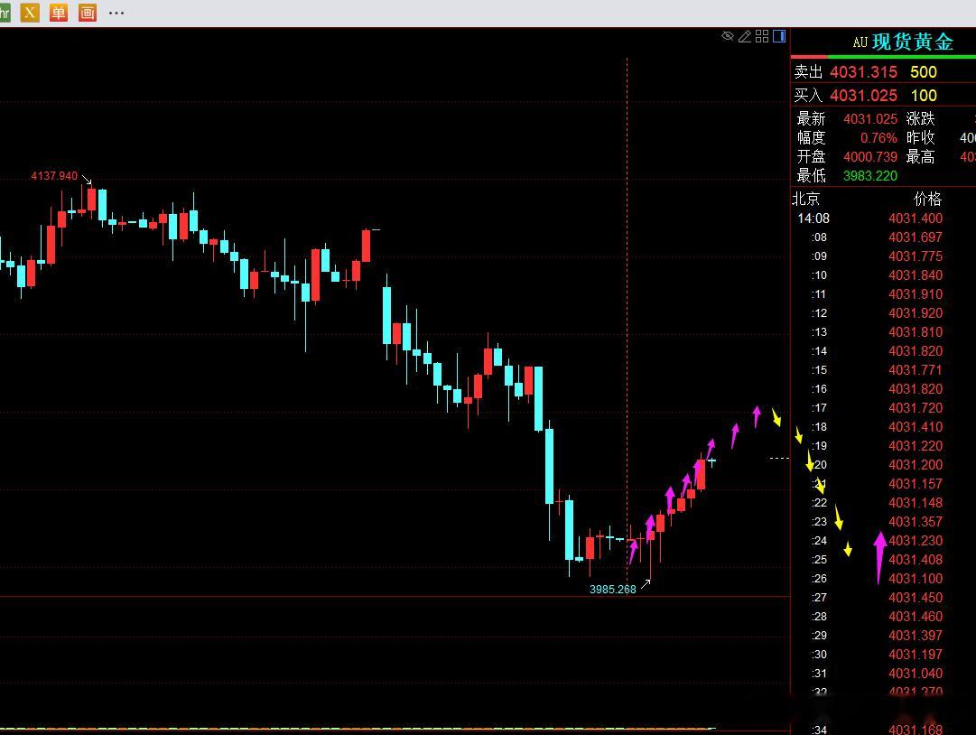Select the tick price 4031.450

[x=916, y=598]
